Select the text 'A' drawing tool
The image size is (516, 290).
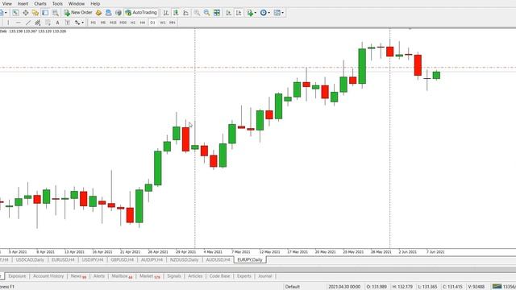click(57, 23)
